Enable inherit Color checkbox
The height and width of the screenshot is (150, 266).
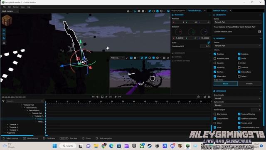click(x=239, y=63)
